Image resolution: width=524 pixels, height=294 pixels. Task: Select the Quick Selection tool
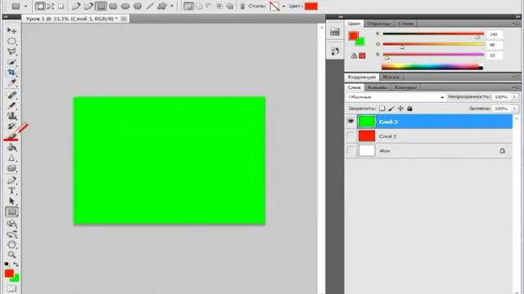point(11,62)
